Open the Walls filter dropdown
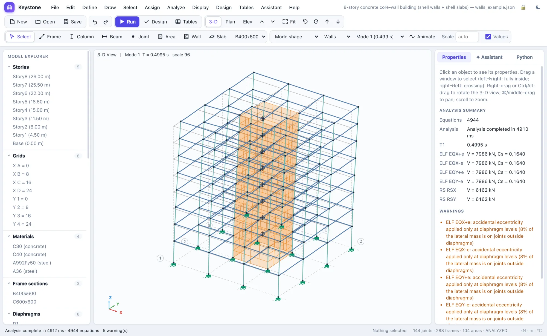547x336 pixels. (337, 37)
